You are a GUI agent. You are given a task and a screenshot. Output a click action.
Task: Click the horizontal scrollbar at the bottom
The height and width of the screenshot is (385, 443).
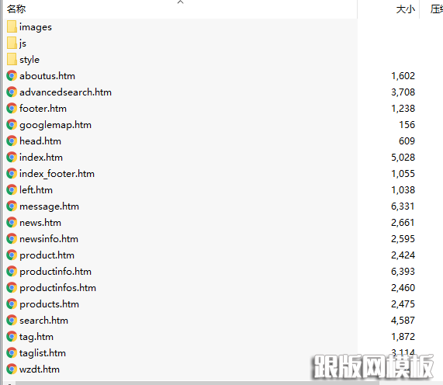pos(197,383)
